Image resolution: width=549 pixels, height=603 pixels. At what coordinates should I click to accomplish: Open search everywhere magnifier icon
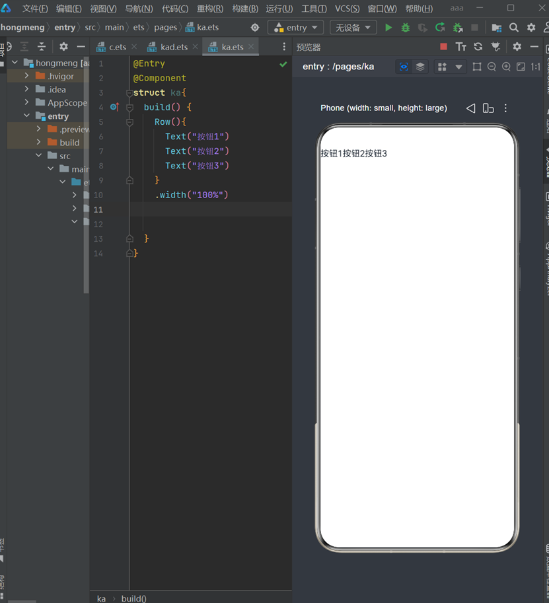pos(513,27)
